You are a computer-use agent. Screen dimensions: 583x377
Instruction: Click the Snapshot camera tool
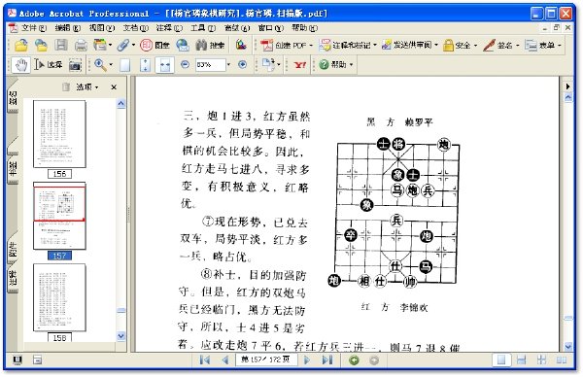(75, 65)
